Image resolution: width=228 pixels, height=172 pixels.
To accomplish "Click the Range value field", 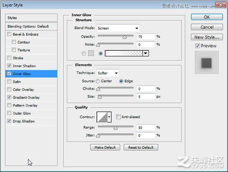I will 146,128.
